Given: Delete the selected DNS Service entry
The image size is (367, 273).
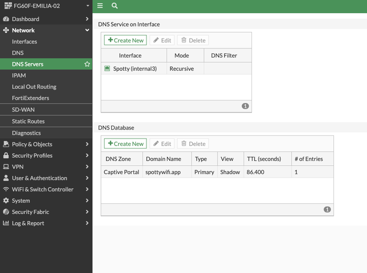Looking at the screenshot, I should click(193, 40).
